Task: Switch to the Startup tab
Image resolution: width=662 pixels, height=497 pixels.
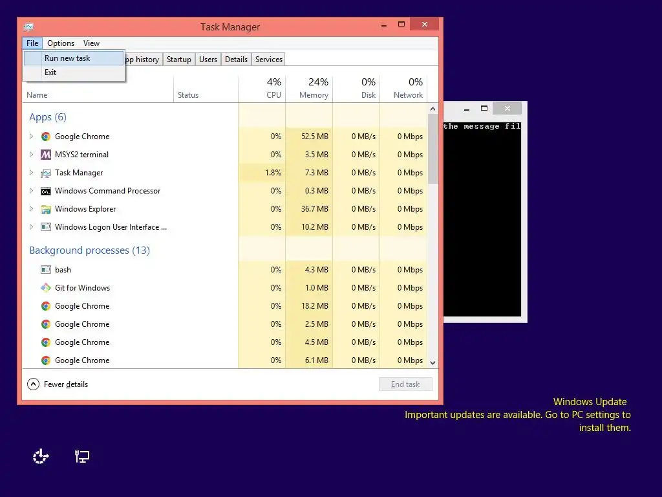Action: point(179,60)
